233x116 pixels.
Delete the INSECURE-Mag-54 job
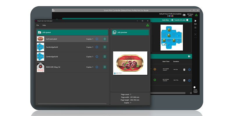click(105, 67)
